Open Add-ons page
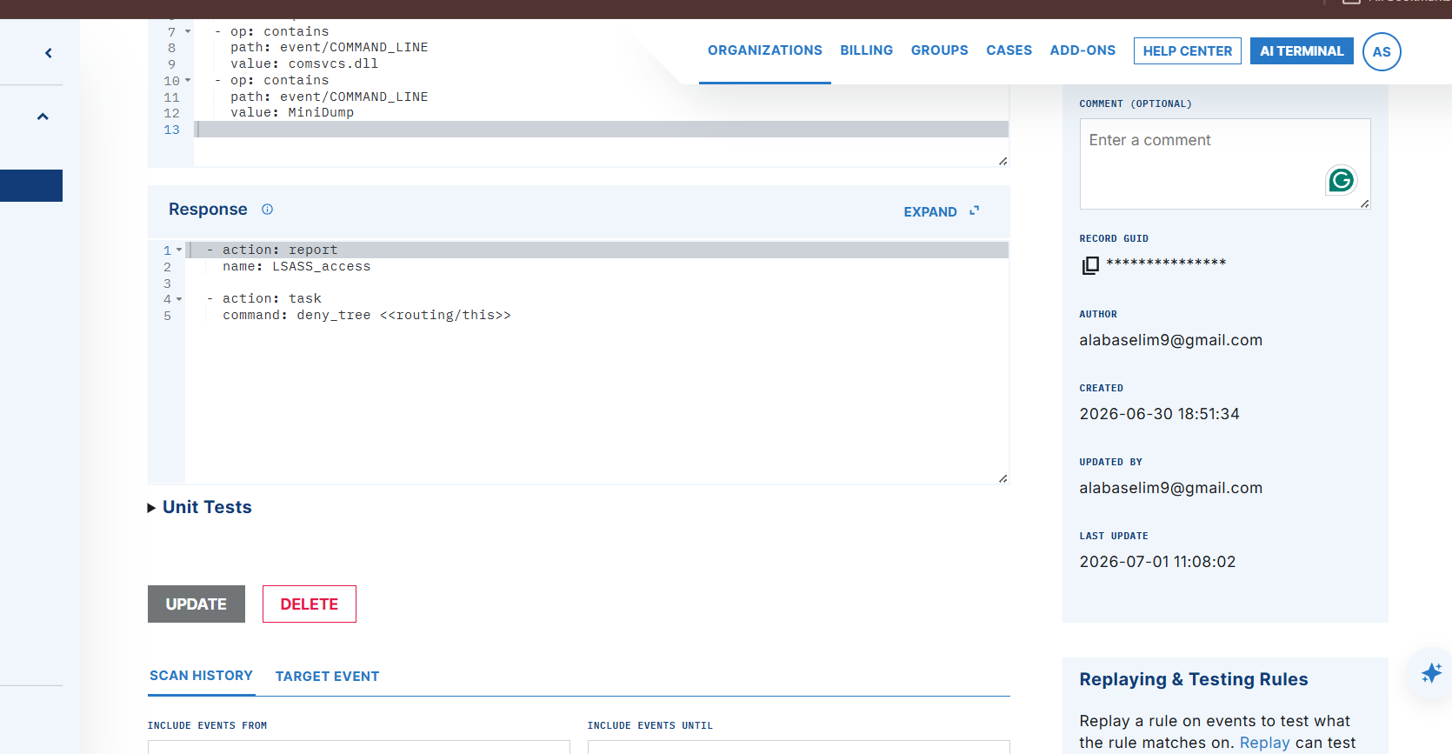1452x754 pixels. tap(1082, 50)
